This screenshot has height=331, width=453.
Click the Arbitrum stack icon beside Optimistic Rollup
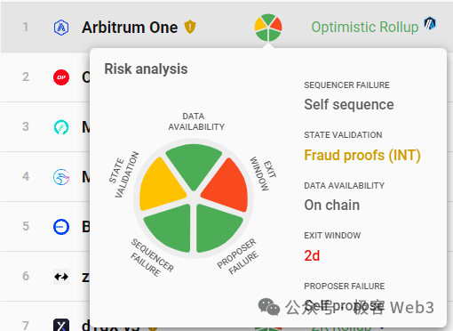pos(430,23)
